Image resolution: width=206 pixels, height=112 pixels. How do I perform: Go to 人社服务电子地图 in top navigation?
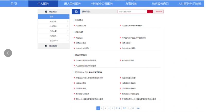coord(189,4)
